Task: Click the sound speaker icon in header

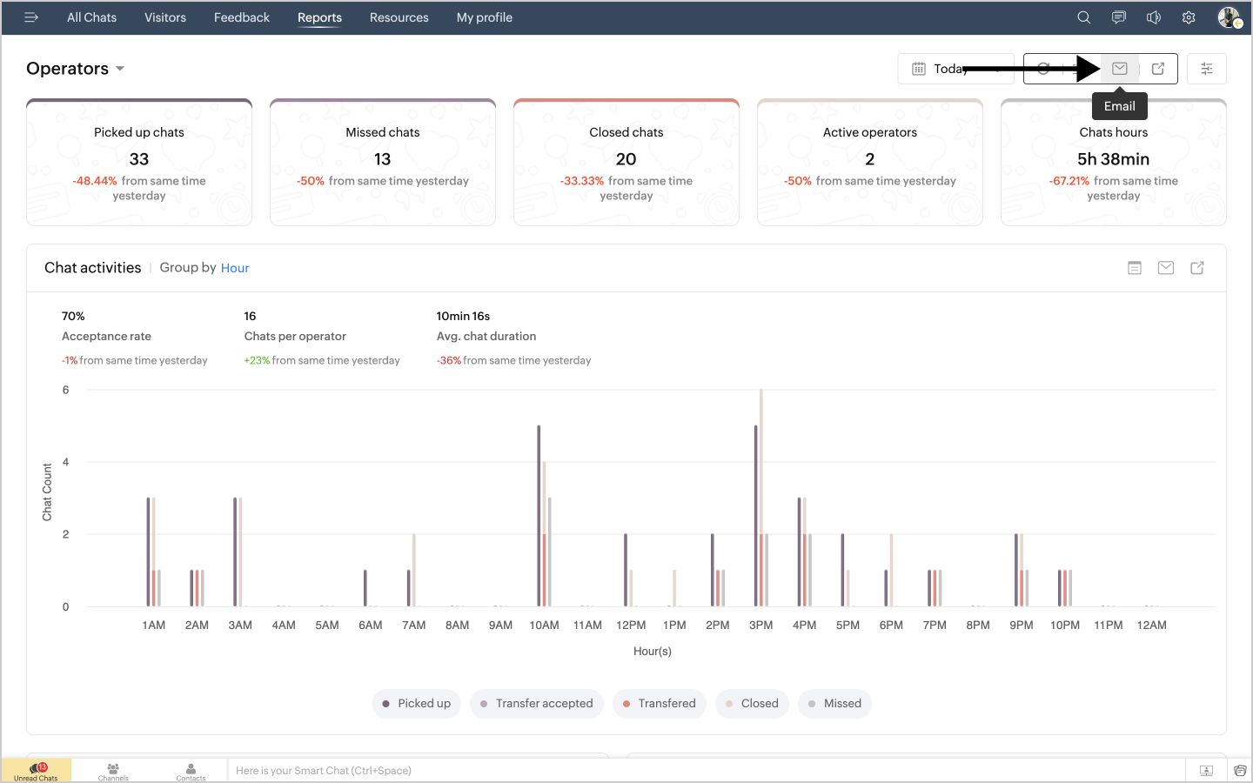Action: [1154, 17]
